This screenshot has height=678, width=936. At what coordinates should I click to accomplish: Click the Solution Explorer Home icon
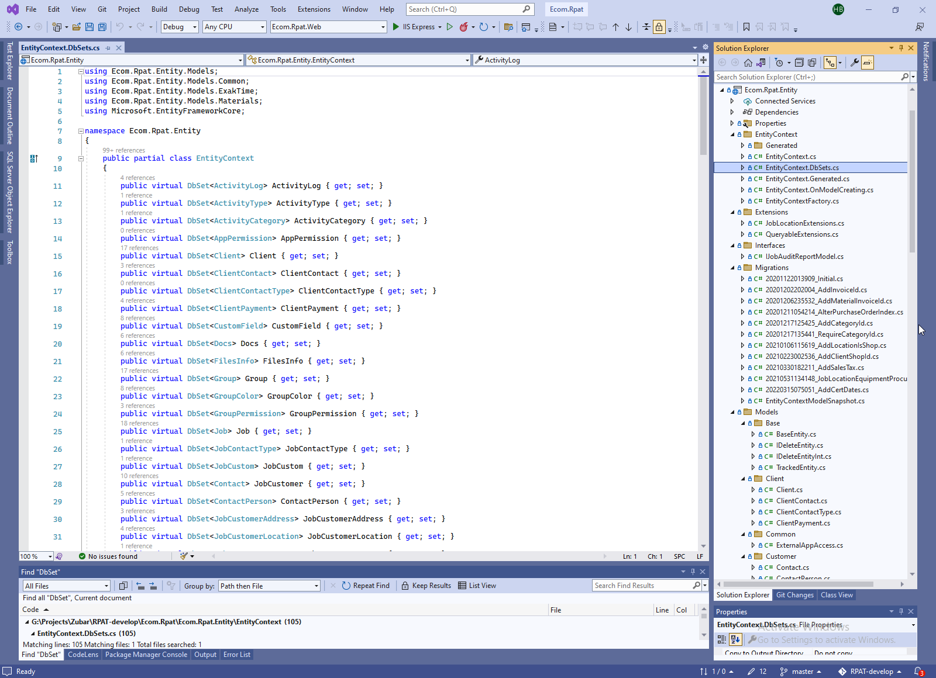748,63
